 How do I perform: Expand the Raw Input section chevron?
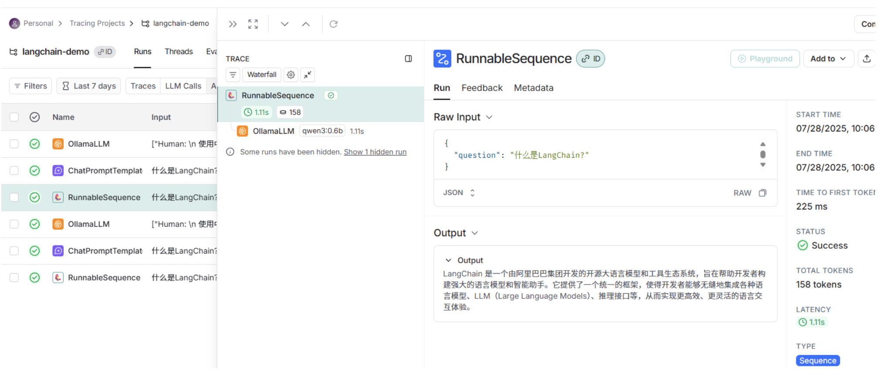coord(489,117)
